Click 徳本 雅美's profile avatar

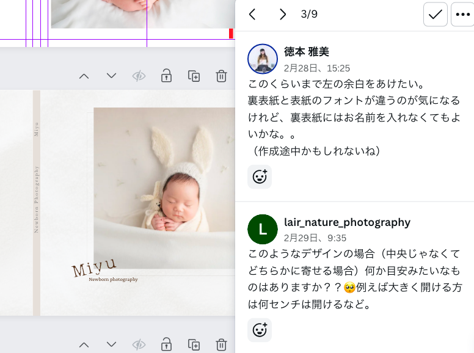263,59
